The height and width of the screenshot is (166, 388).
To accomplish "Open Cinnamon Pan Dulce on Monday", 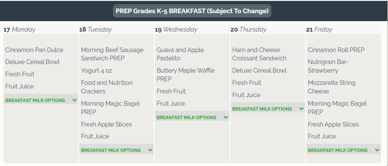I will point(34,50).
